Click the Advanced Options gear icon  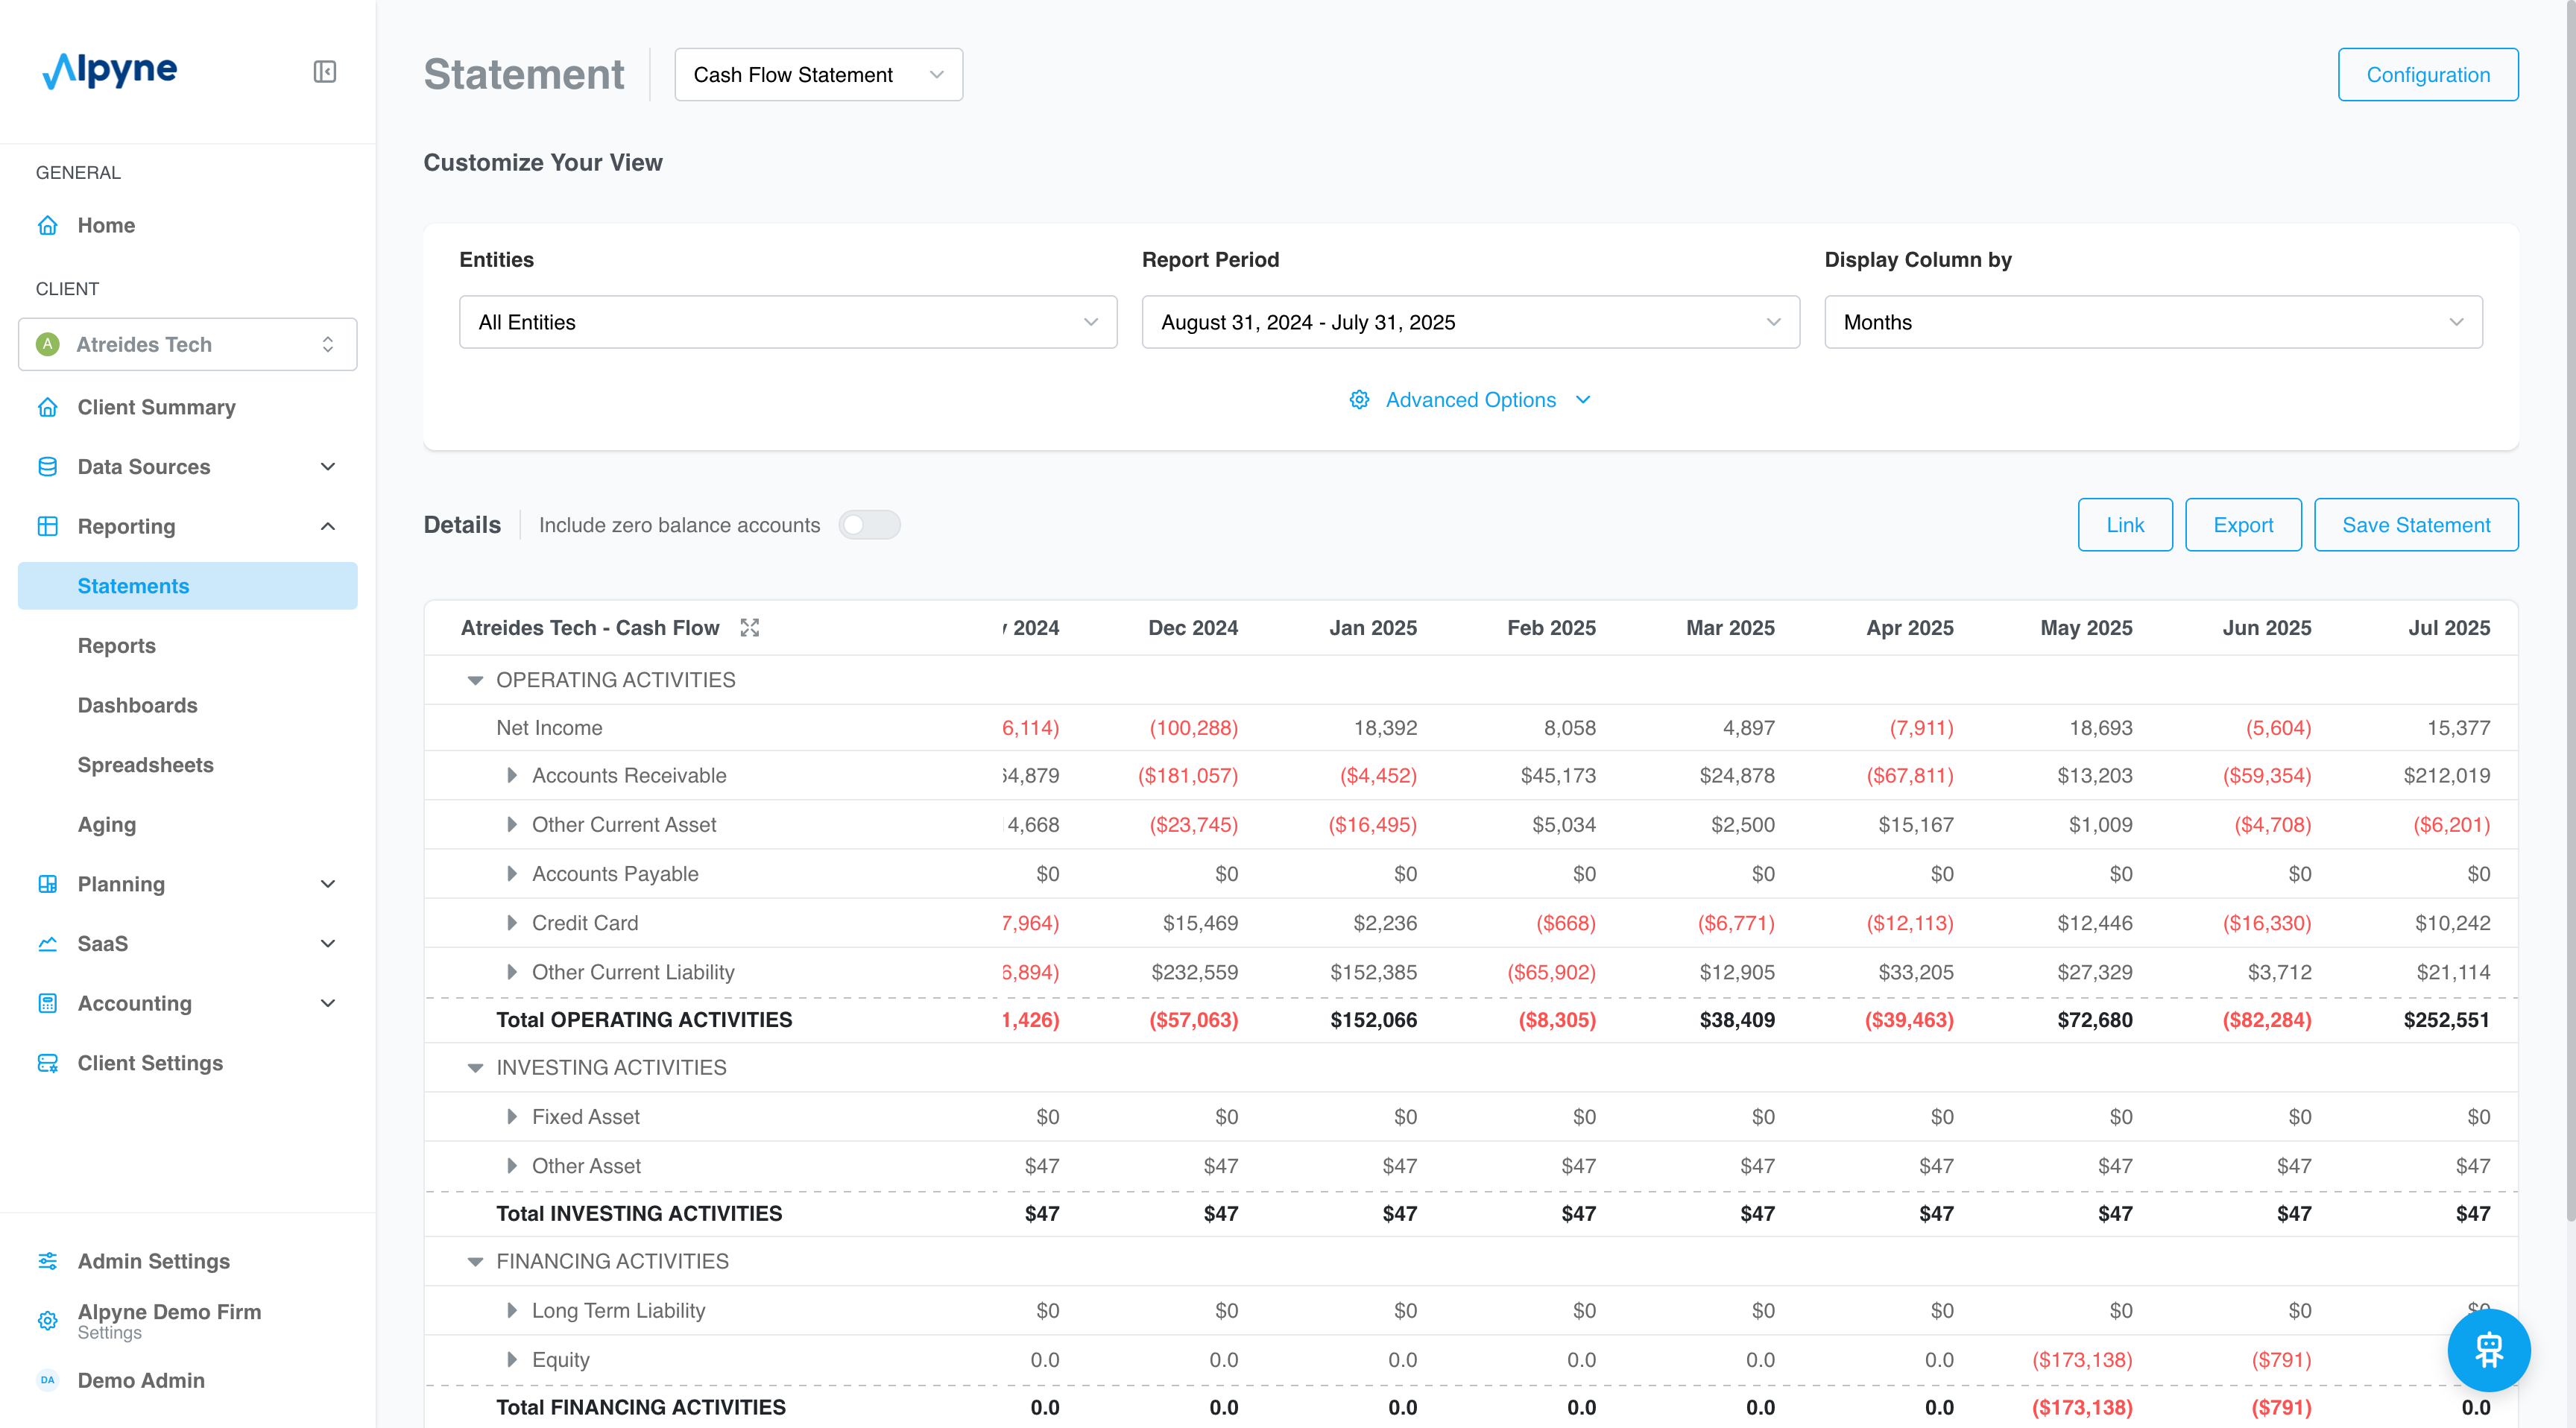pyautogui.click(x=1359, y=400)
